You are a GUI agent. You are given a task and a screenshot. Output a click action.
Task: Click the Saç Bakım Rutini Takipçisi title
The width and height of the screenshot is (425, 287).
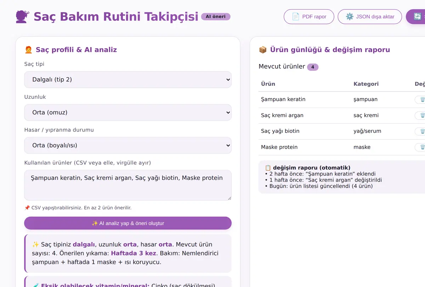[x=116, y=17]
